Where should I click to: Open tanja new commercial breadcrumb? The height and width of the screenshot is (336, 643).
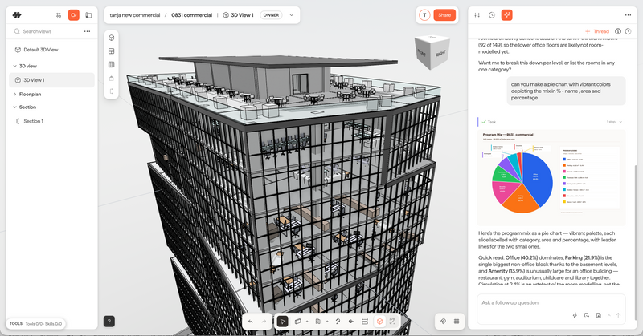tap(134, 15)
